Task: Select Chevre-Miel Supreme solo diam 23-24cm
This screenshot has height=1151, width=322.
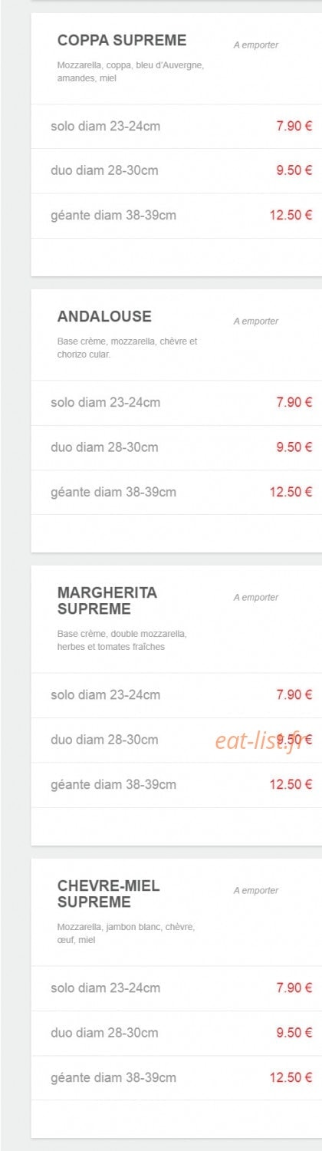Action: click(106, 988)
